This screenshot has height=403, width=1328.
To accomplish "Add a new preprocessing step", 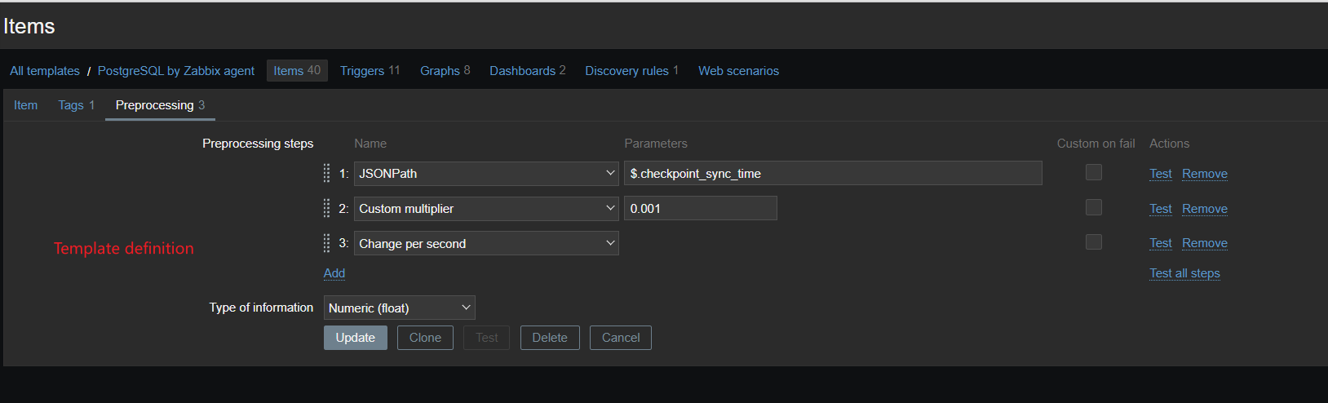I will point(334,273).
